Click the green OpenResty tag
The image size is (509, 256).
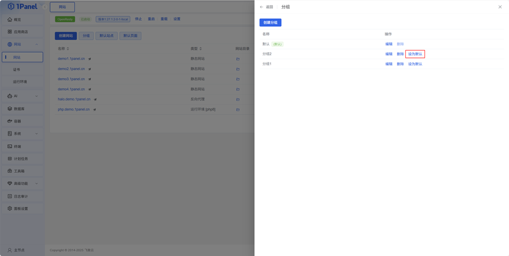[x=65, y=19]
